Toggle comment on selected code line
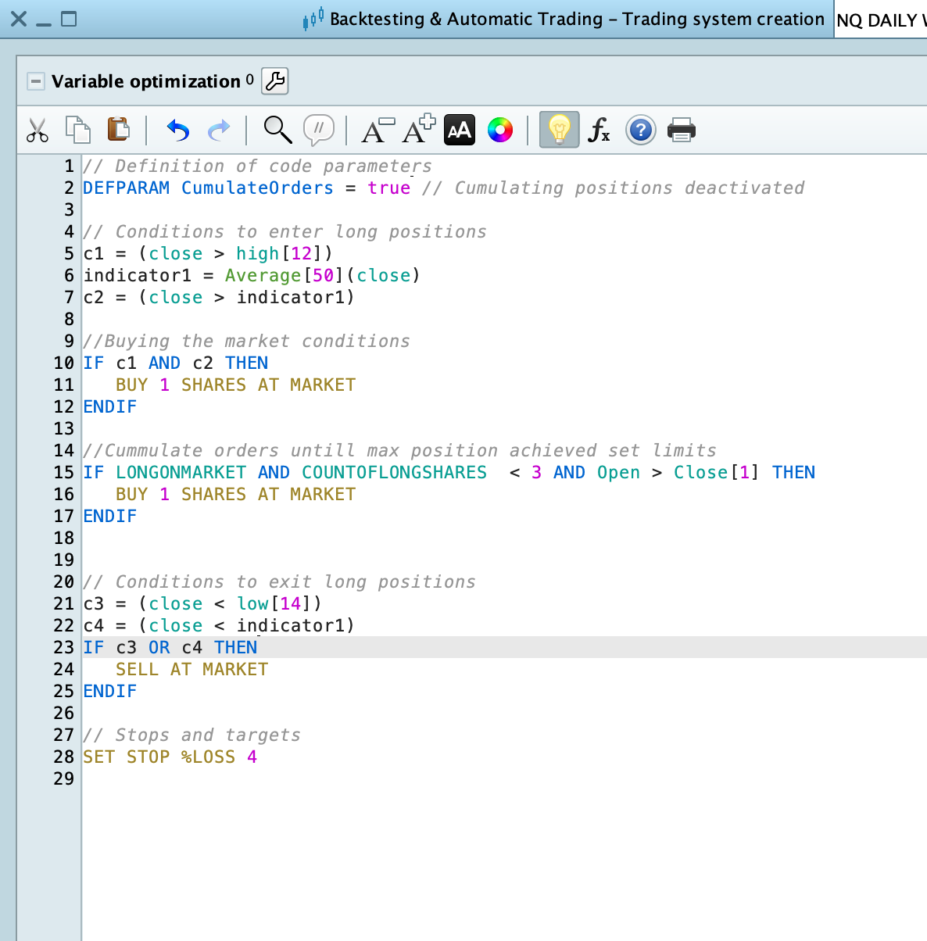This screenshot has height=941, width=927. tap(318, 130)
